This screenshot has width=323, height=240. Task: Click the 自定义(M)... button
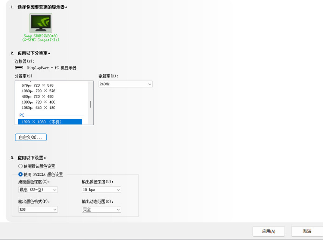pyautogui.click(x=31, y=137)
